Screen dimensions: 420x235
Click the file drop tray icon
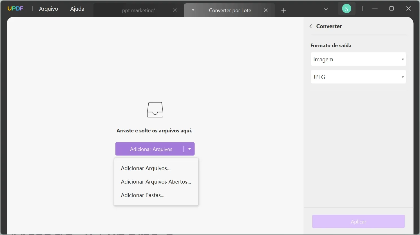pyautogui.click(x=155, y=110)
